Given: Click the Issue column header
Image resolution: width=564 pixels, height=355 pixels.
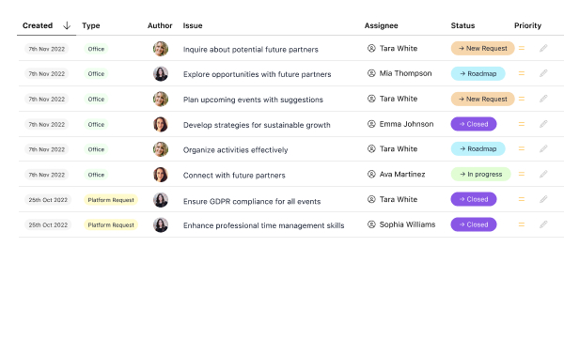Looking at the screenshot, I should click(x=193, y=25).
